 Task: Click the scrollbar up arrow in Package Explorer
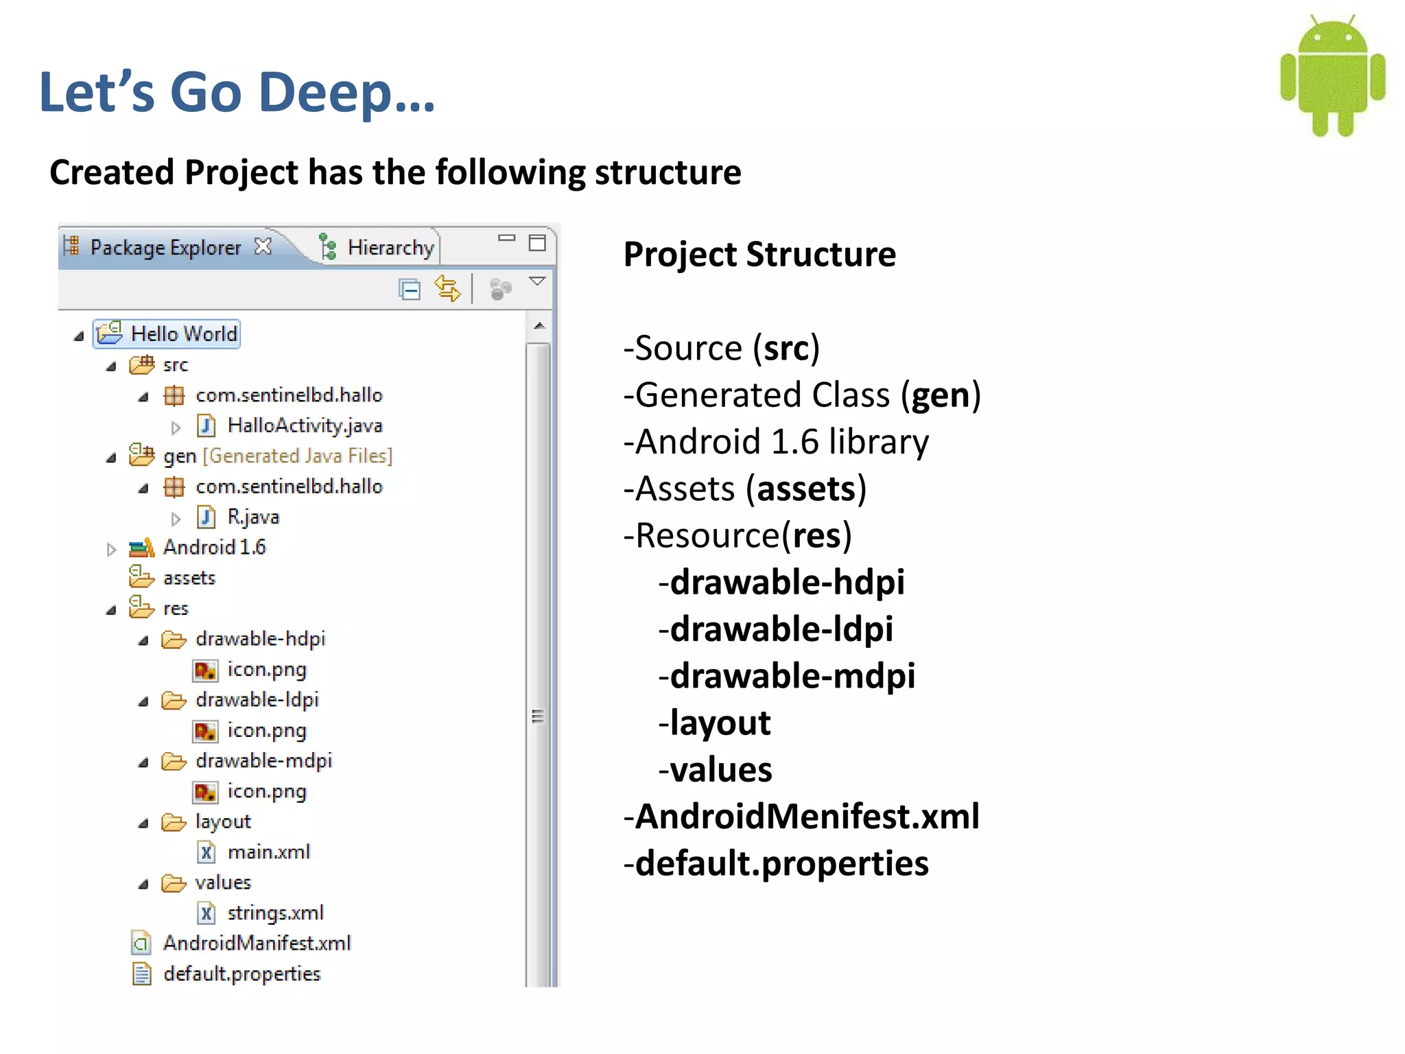coord(539,326)
